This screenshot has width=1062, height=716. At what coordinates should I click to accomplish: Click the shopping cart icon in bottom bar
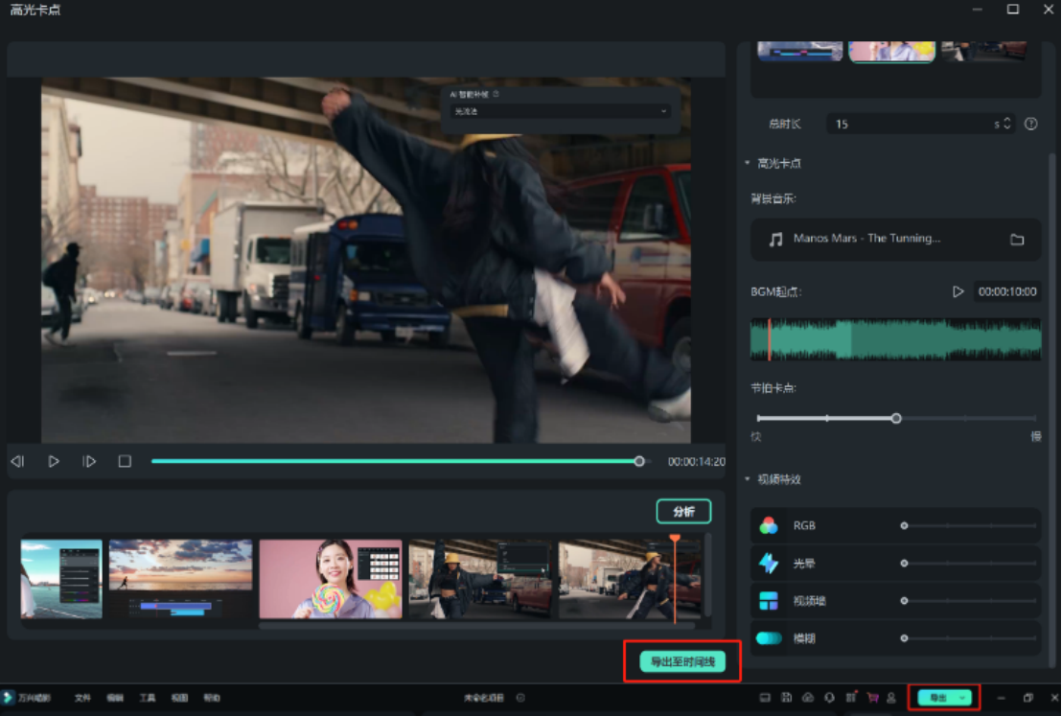(x=872, y=698)
